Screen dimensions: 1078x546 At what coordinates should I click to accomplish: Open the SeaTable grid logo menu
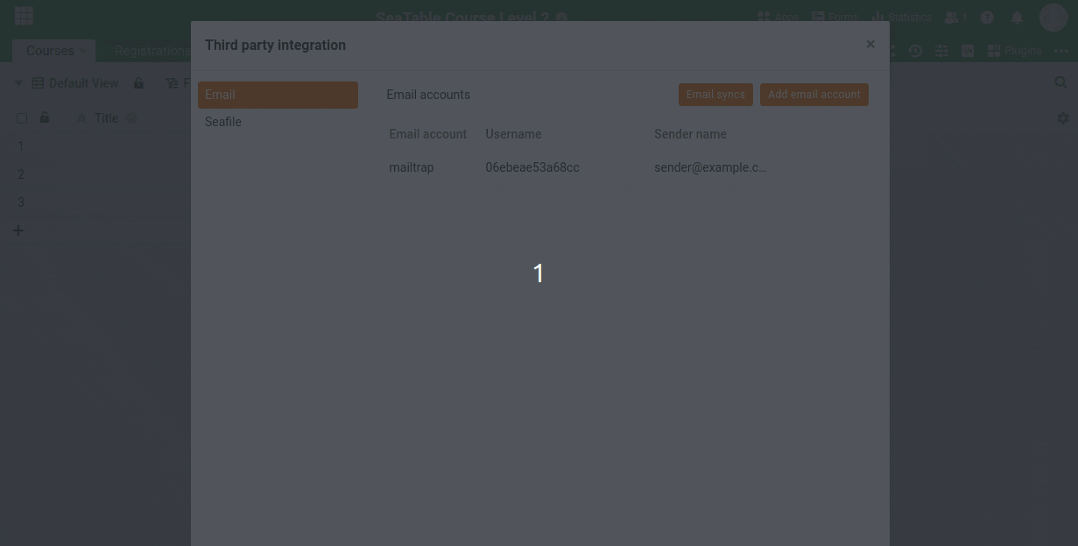[x=24, y=16]
